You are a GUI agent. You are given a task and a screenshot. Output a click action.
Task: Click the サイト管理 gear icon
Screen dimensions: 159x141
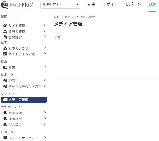(5, 26)
